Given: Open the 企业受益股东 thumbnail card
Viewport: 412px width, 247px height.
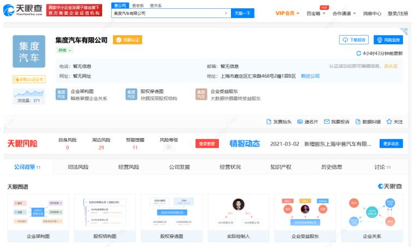Looking at the screenshot, I should [305, 218].
